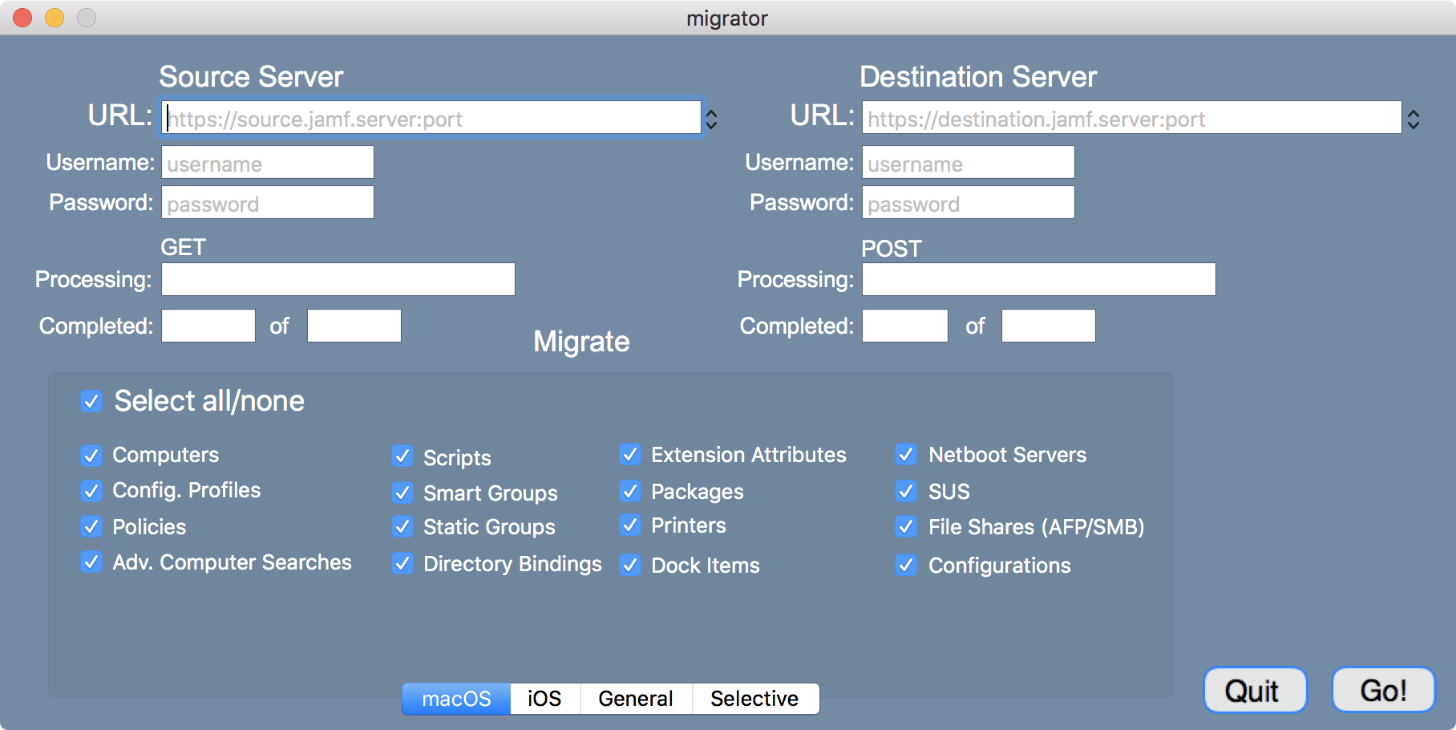Disable File Shares (AFP/SMB) checkbox
The width and height of the screenshot is (1456, 730).
(x=906, y=527)
